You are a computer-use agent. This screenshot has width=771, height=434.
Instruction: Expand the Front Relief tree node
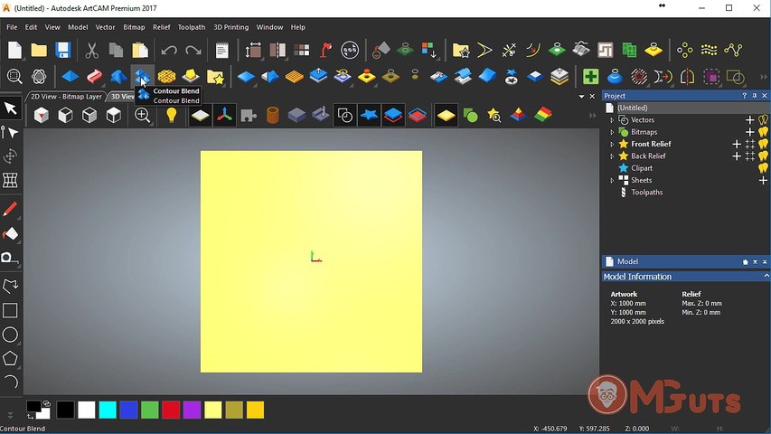coord(612,144)
